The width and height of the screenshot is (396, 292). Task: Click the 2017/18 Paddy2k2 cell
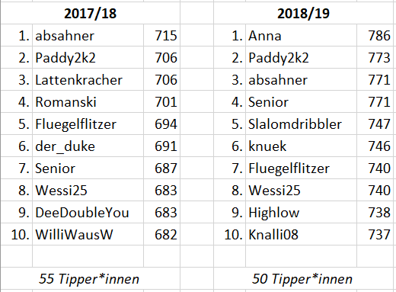click(88, 57)
